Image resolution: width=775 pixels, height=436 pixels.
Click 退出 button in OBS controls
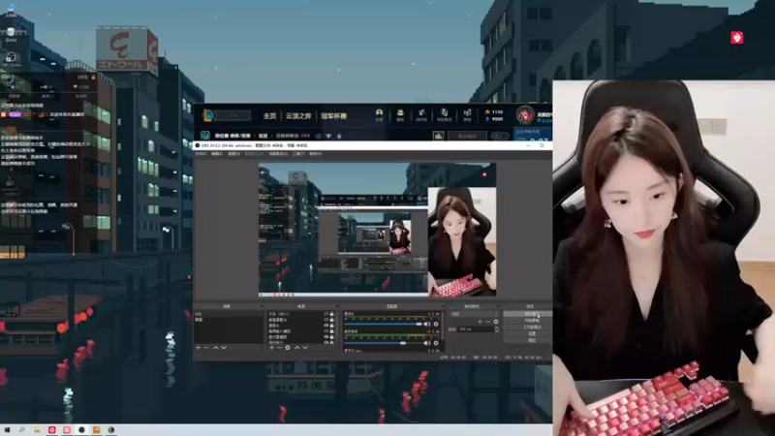pyautogui.click(x=527, y=340)
